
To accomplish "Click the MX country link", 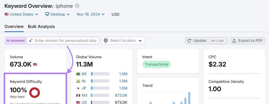I will (85, 95).
